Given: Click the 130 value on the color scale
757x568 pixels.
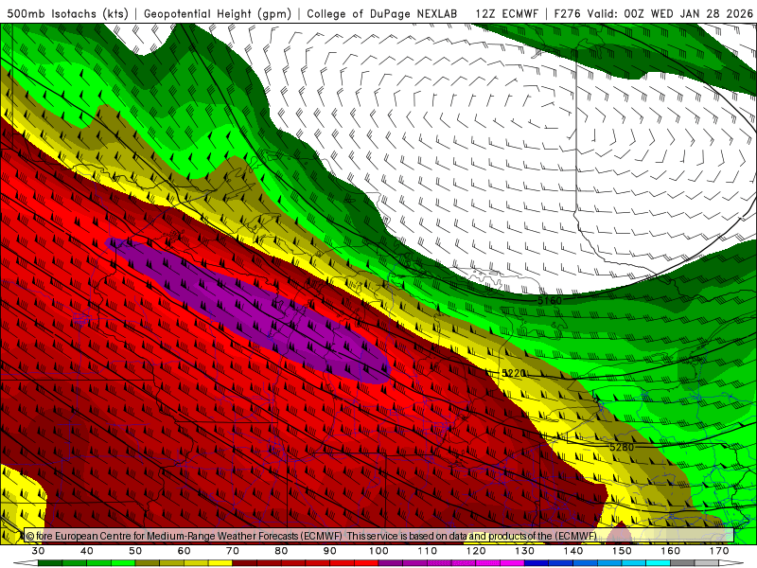Looking at the screenshot, I should (525, 551).
